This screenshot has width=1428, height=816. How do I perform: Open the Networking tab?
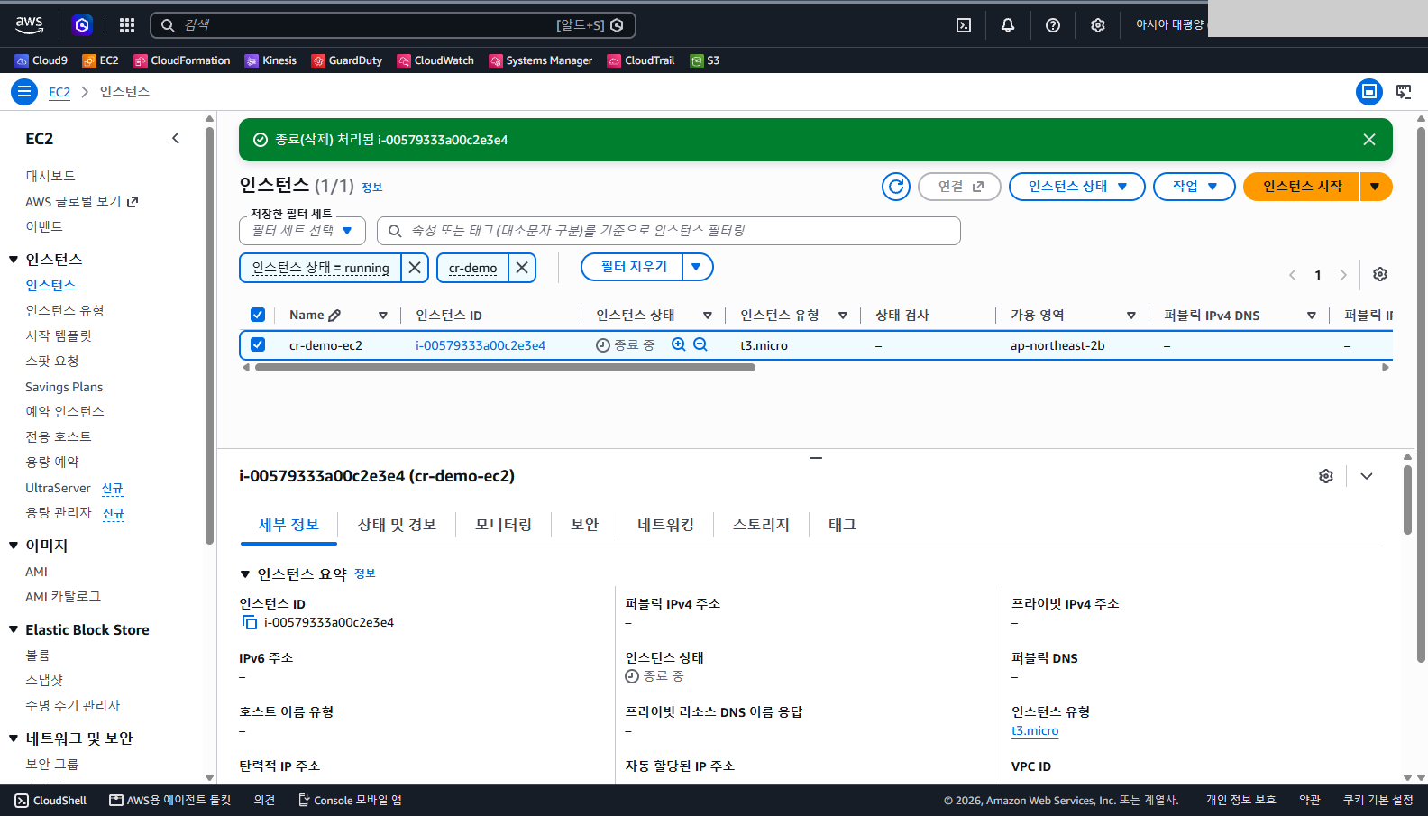click(x=665, y=525)
